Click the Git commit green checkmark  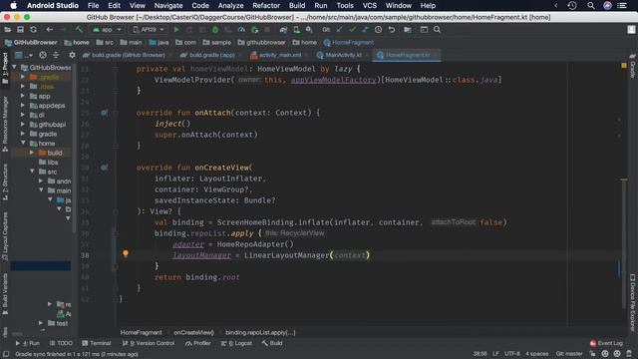pyautogui.click(x=352, y=30)
